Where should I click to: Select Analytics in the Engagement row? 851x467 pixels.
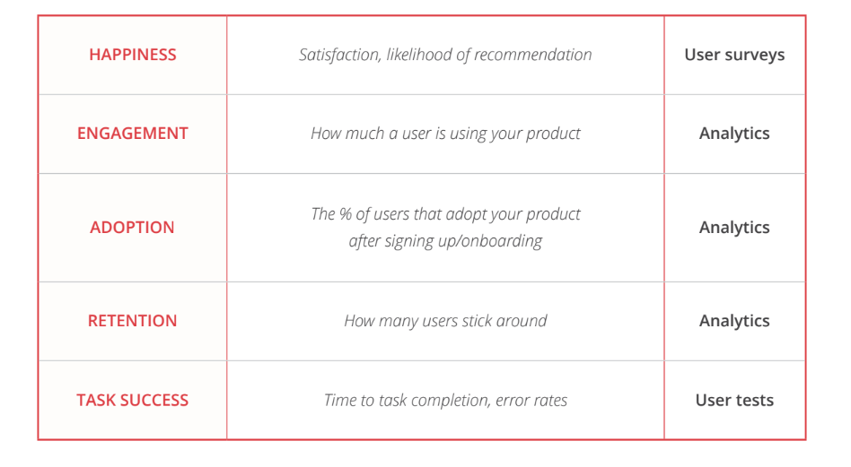[734, 134]
